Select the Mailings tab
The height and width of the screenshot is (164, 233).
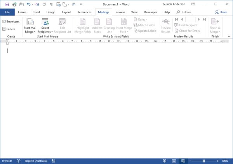pos(103,12)
